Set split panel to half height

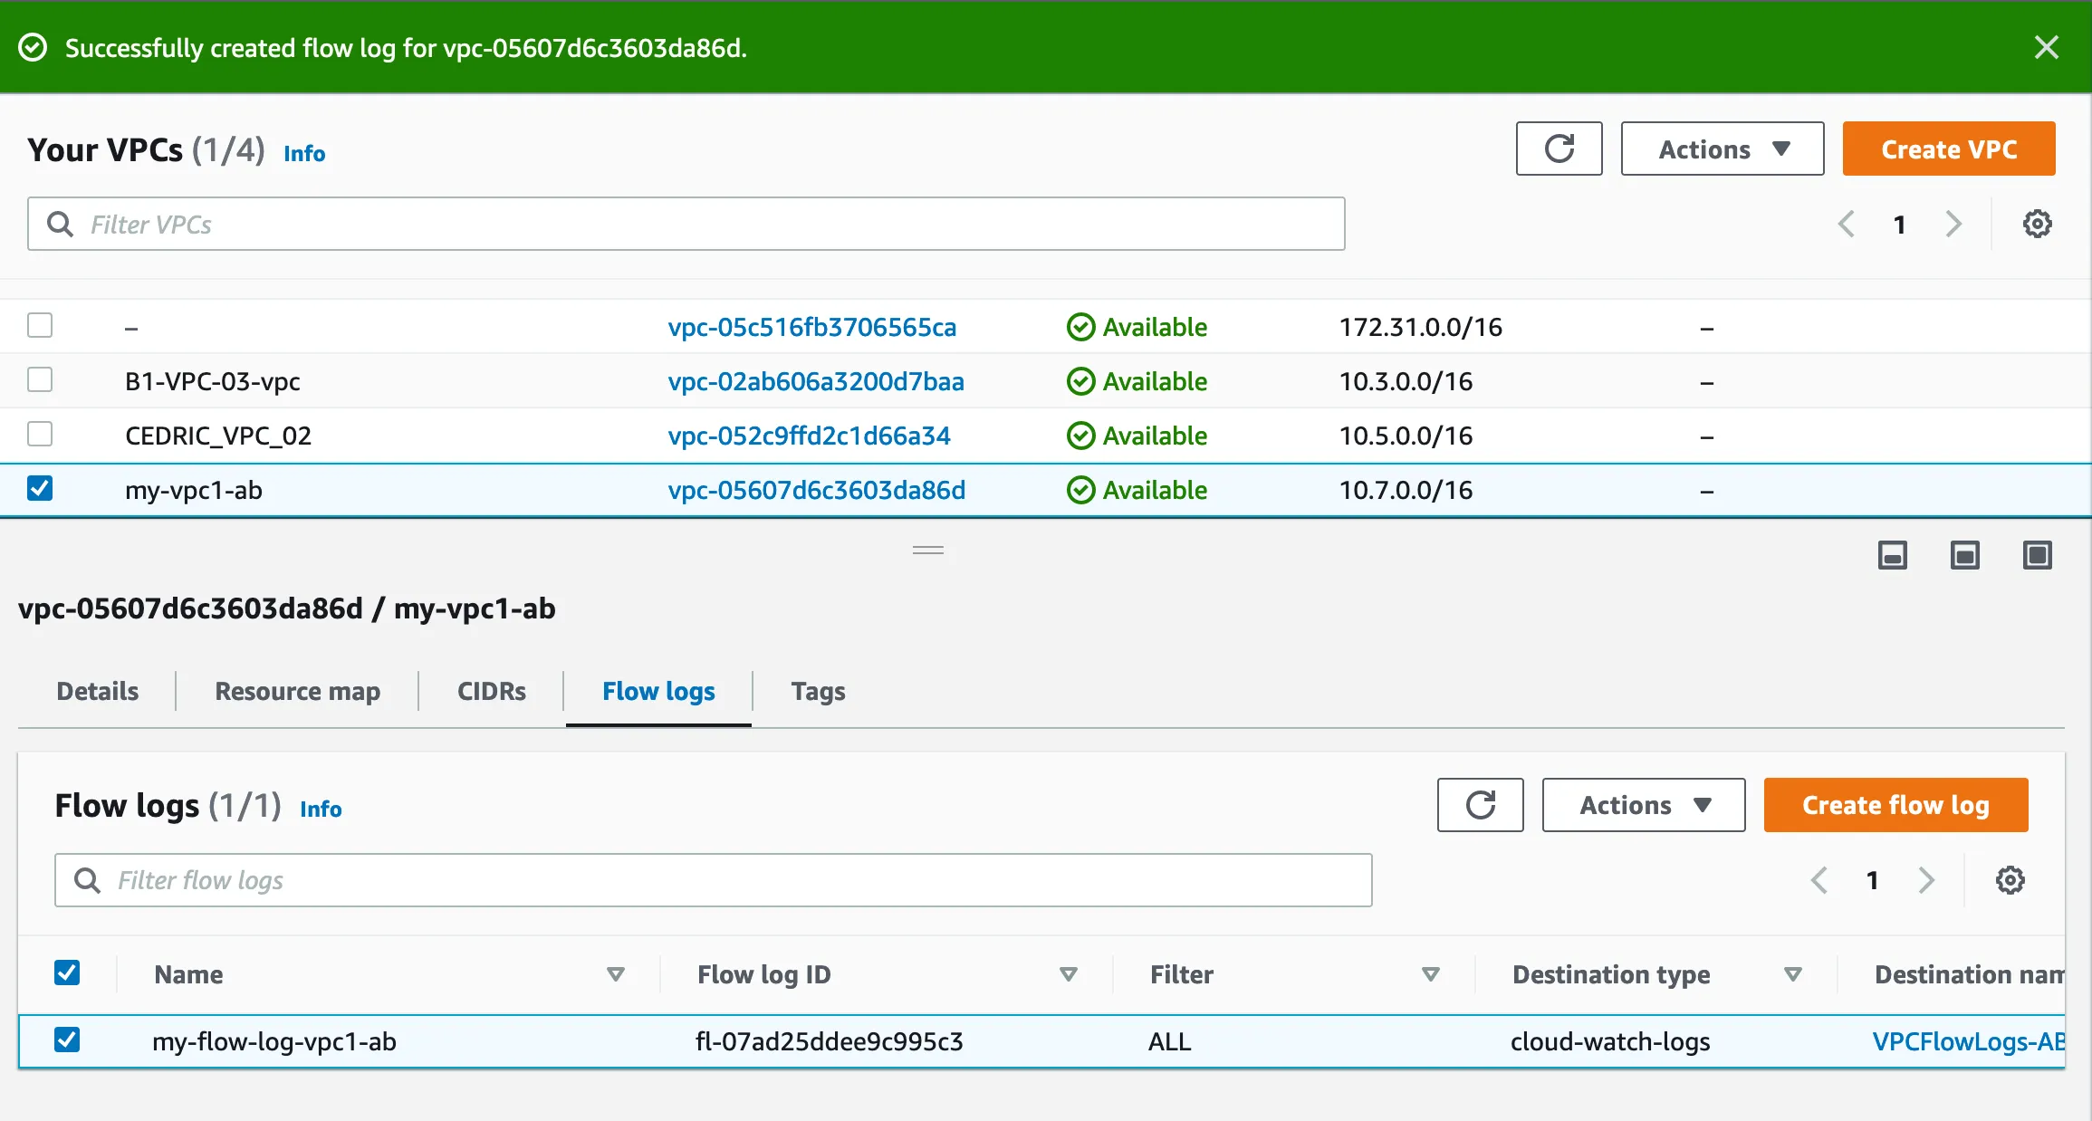[x=1964, y=555]
